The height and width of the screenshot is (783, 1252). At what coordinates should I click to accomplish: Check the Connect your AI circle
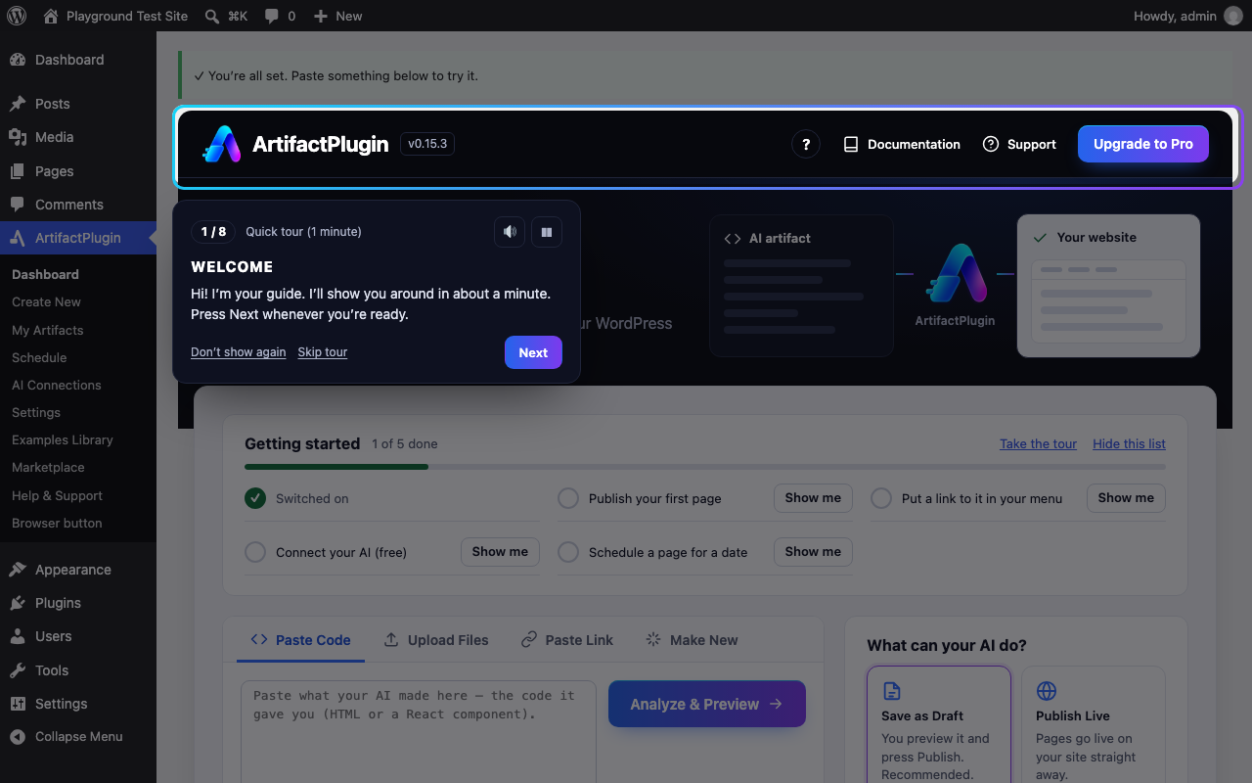[255, 552]
